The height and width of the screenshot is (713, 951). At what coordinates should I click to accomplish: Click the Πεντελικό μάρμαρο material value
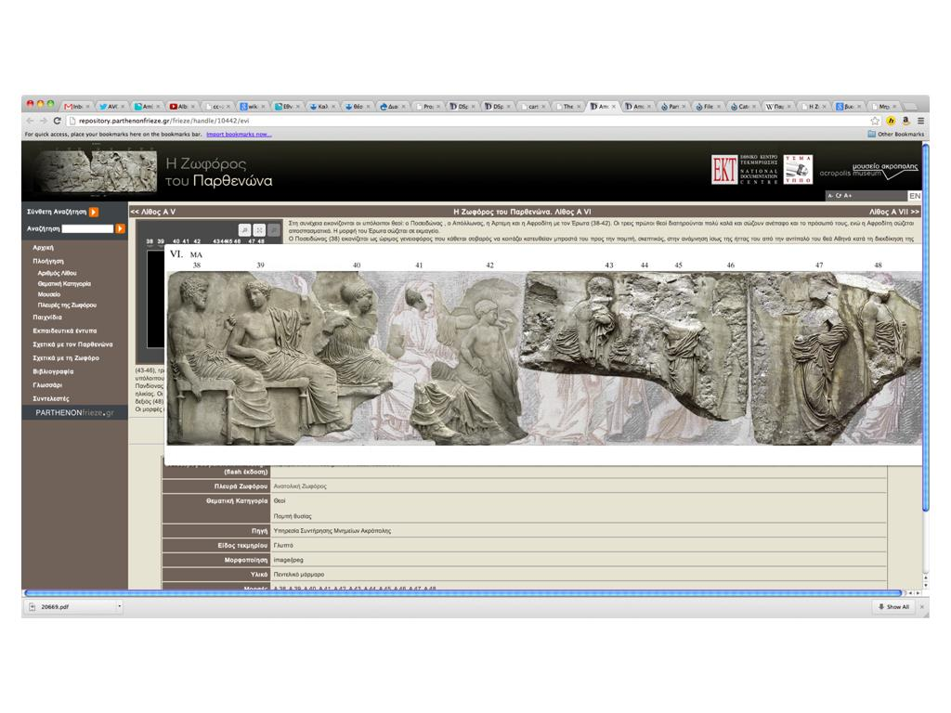298,574
